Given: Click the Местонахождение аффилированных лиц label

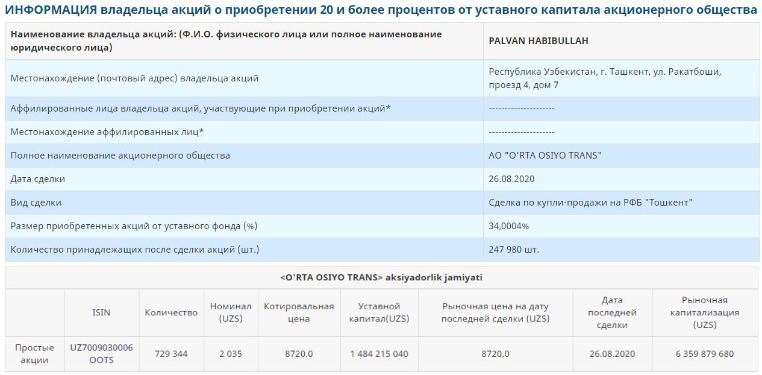Looking at the screenshot, I should [x=107, y=132].
